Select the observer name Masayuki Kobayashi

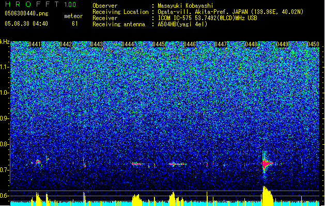185,6
